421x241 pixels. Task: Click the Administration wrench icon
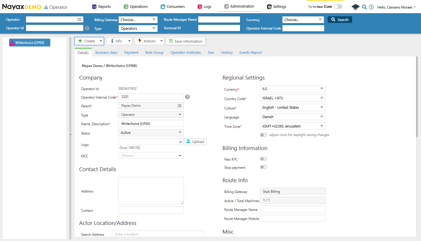[x=227, y=6]
